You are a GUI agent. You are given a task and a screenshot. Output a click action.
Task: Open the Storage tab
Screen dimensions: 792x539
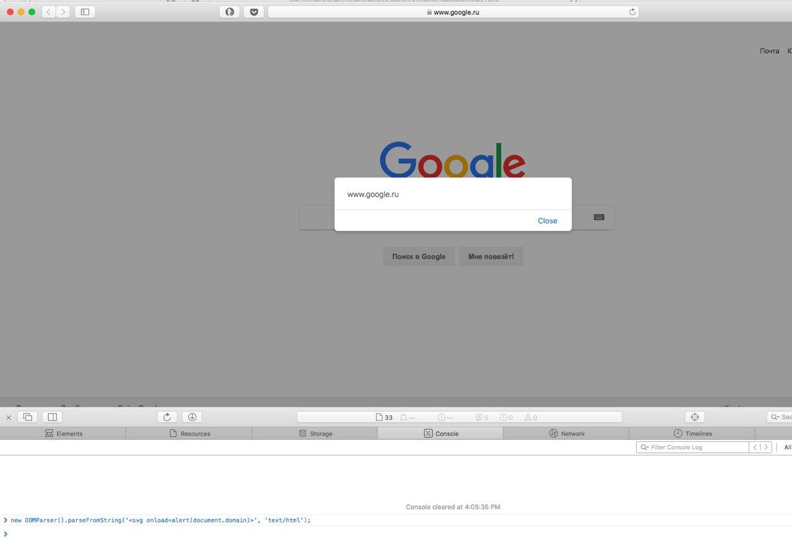coord(314,433)
